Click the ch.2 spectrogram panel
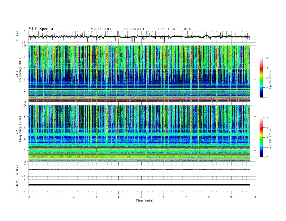Image resolution: width=286 pixels, height=221 pixels. [139, 133]
